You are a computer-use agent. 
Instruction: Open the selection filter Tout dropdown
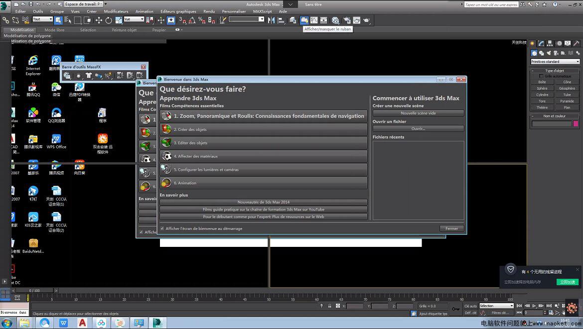click(x=42, y=19)
